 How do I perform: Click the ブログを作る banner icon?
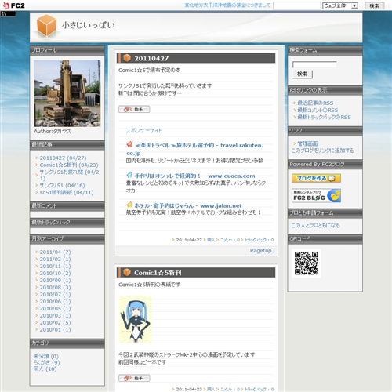point(316,178)
